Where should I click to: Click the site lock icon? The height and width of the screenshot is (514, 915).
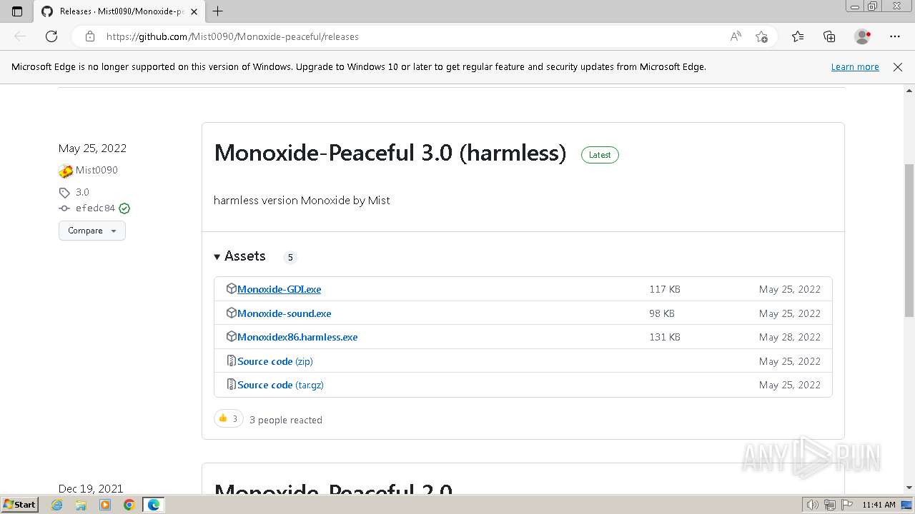pyautogui.click(x=90, y=36)
